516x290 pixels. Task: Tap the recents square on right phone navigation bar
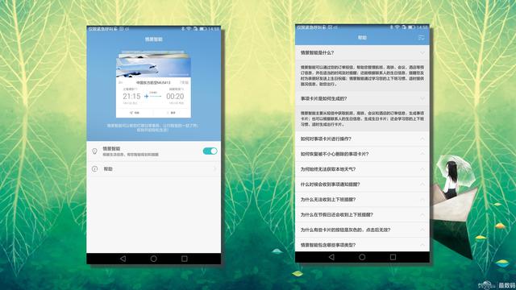393,257
